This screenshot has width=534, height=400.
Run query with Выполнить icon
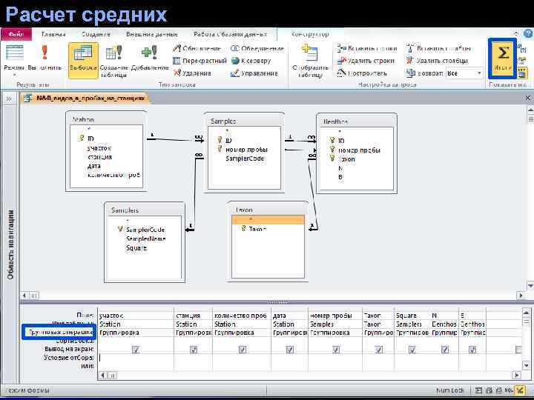click(x=44, y=58)
